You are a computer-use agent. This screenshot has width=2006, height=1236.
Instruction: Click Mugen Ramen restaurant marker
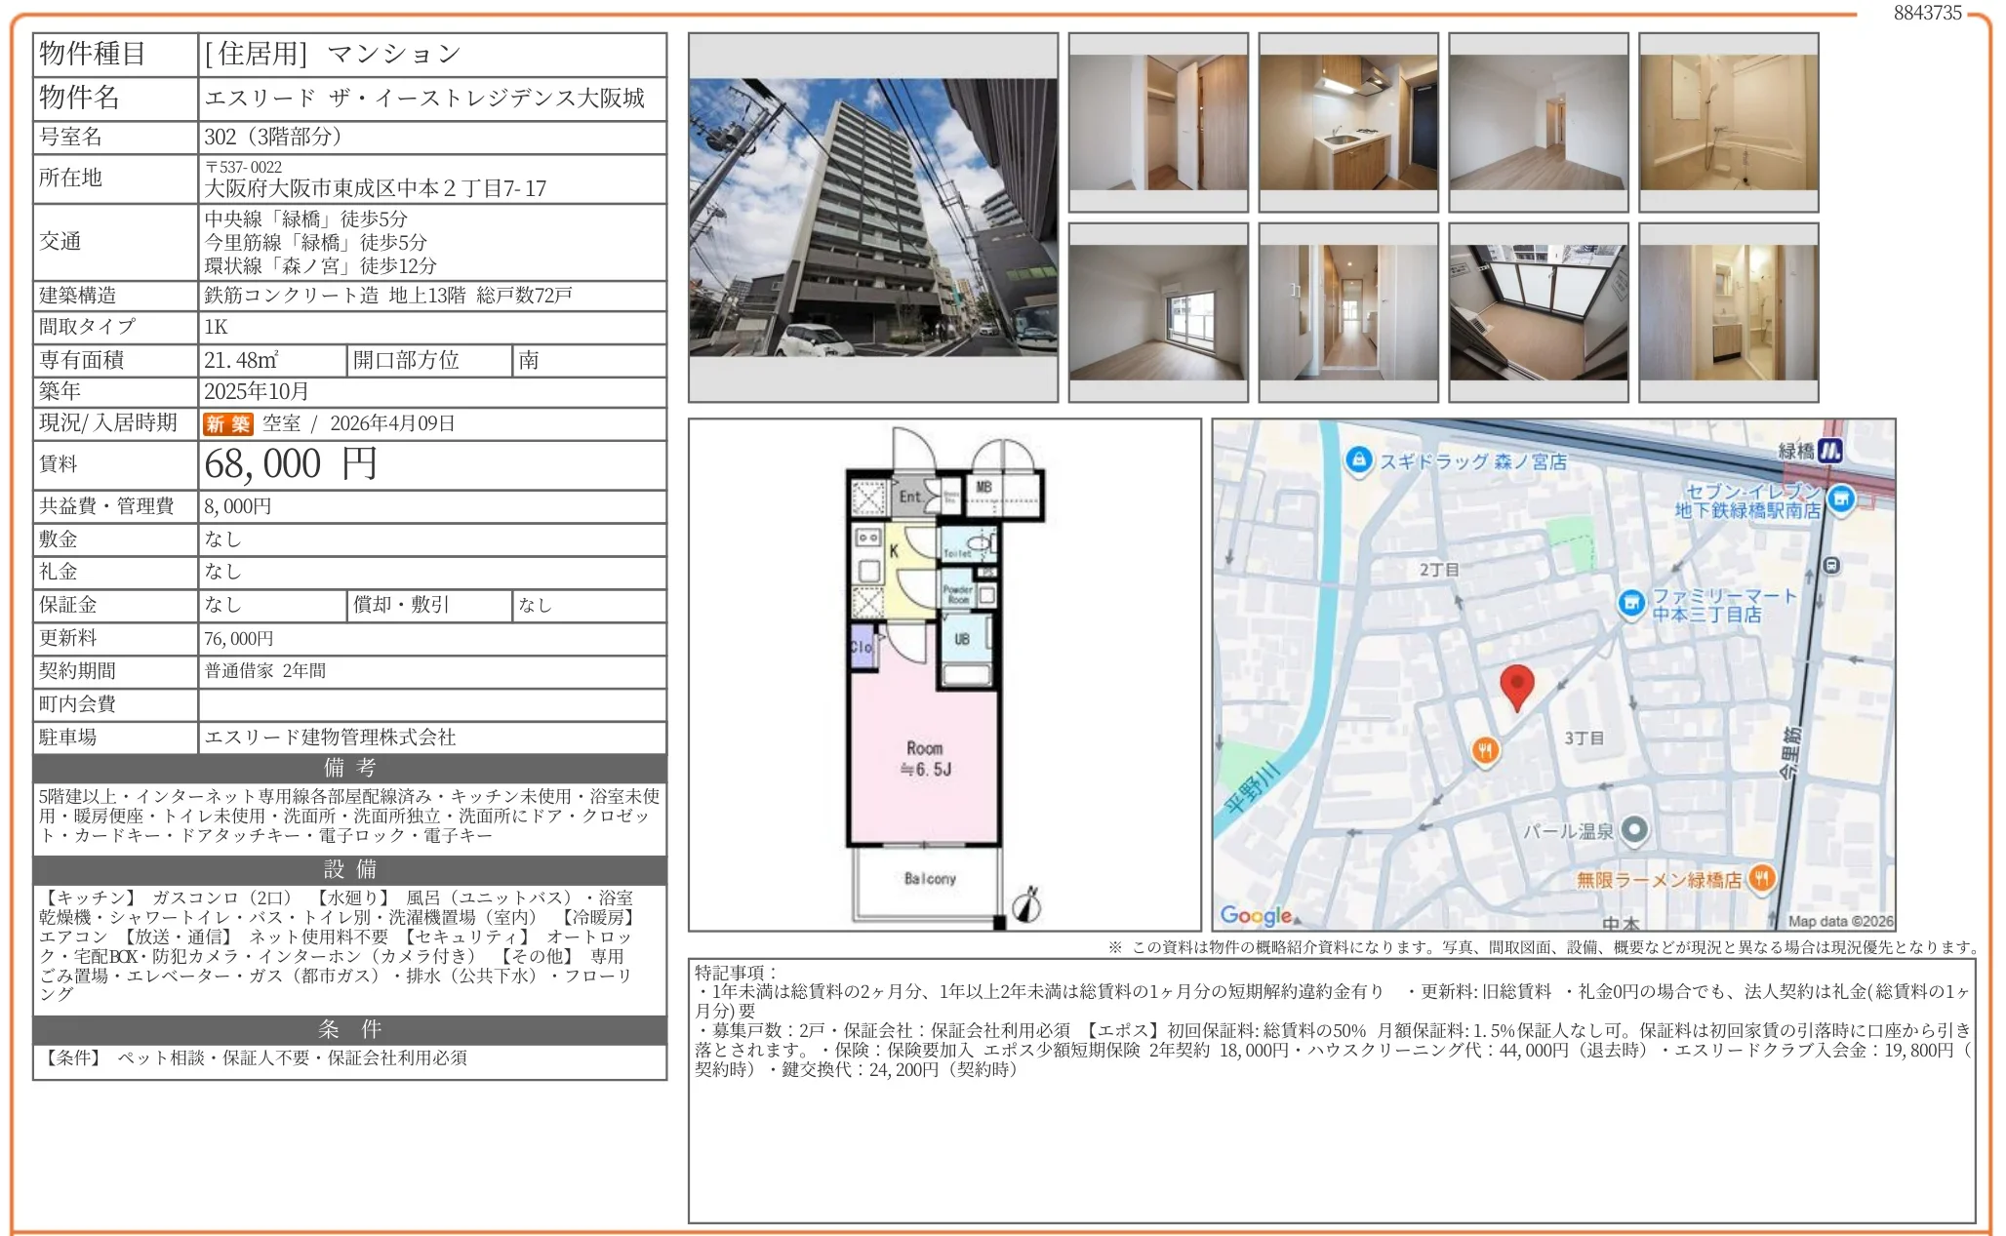pyautogui.click(x=1760, y=879)
